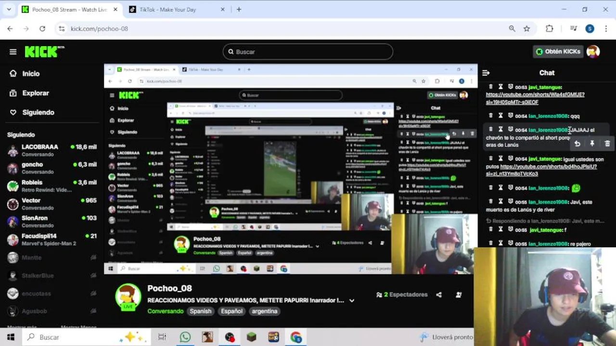Open the Minecraft grass block taskbar icon
The width and height of the screenshot is (616, 346).
pyautogui.click(x=252, y=337)
